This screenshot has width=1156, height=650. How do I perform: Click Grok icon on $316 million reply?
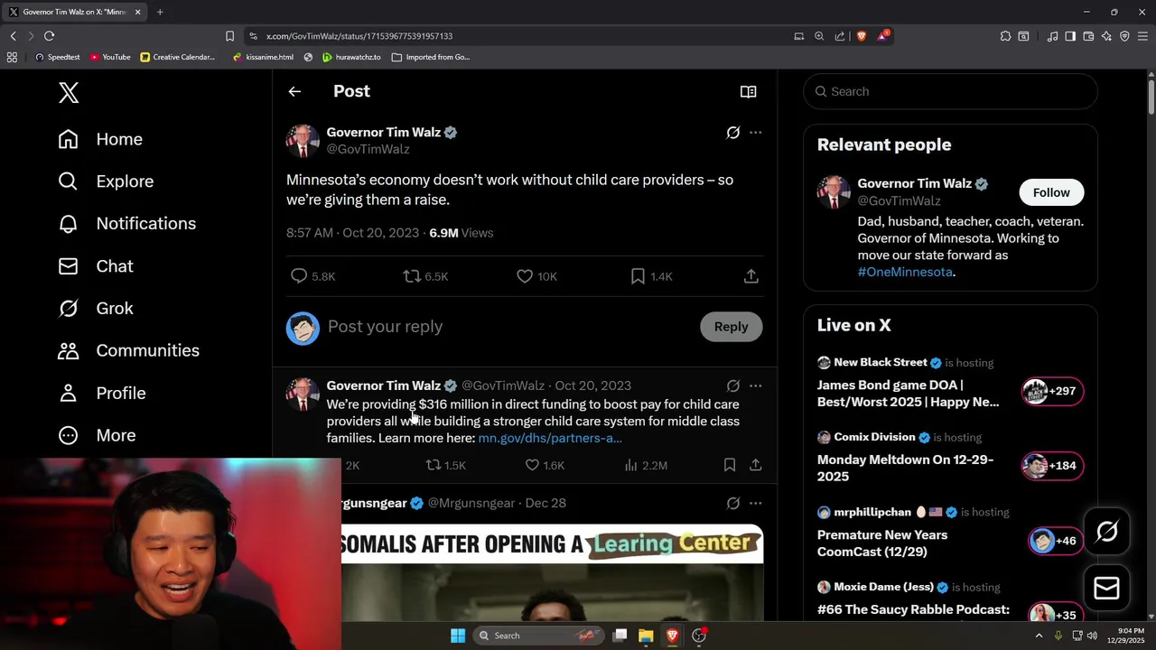click(x=733, y=386)
